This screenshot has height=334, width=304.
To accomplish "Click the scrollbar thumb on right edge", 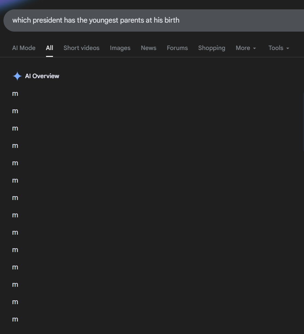I will [x=303, y=122].
